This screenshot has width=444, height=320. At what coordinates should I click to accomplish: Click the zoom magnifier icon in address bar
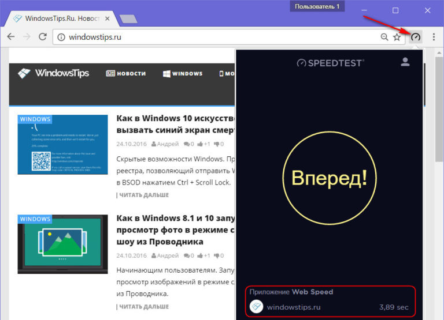(384, 37)
